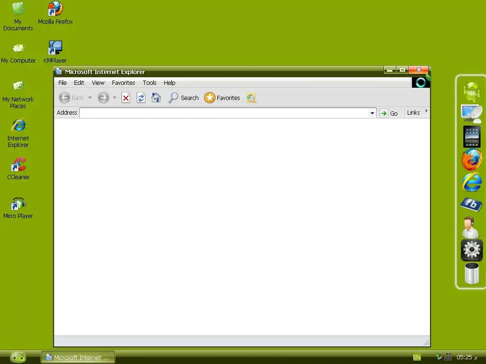Select My Documents desktop icon
This screenshot has height=364, width=486.
click(x=18, y=16)
